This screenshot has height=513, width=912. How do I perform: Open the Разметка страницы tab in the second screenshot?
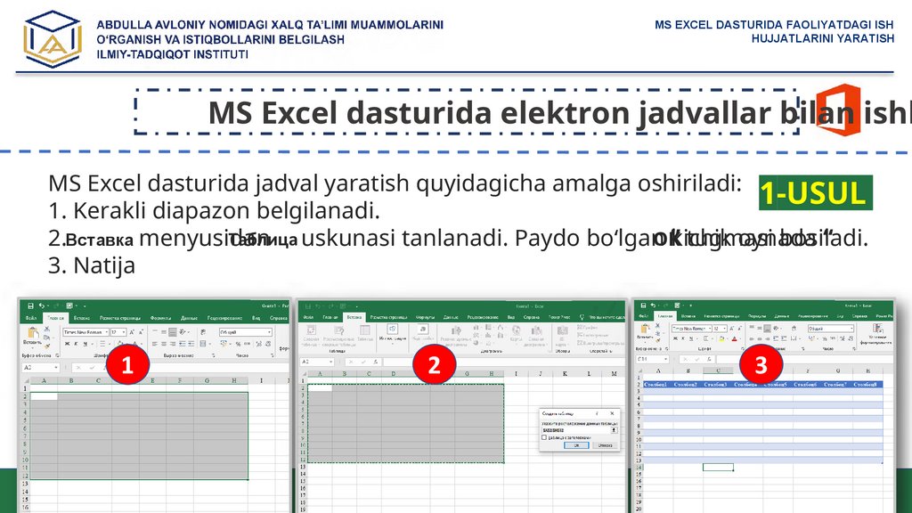(x=388, y=317)
